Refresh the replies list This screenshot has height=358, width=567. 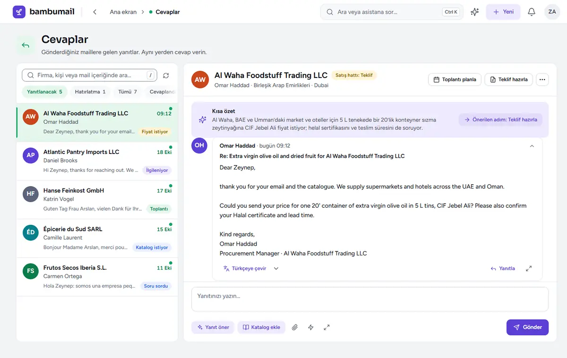click(x=166, y=76)
